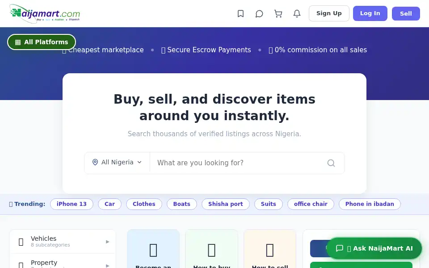Click the Become an info card icon
Screen dimensions: 429x268
click(x=153, y=250)
